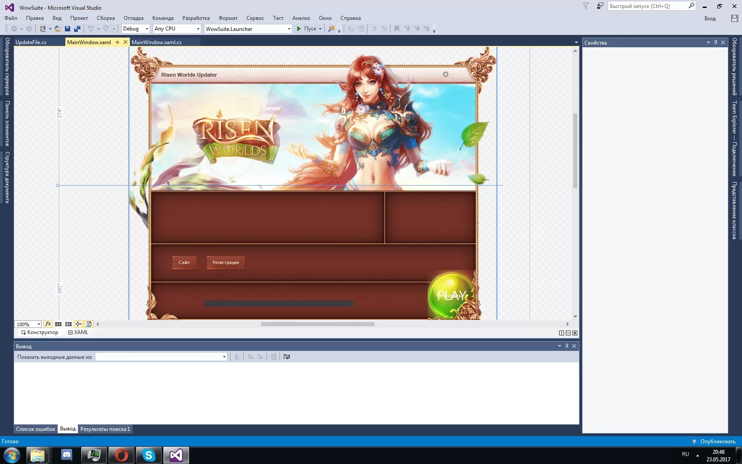Close the MainWindow.xaml tab
742x464 pixels.
click(125, 42)
